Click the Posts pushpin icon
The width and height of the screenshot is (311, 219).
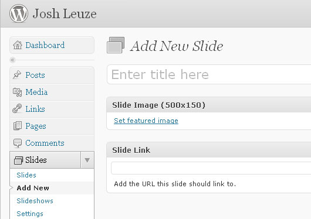17,75
